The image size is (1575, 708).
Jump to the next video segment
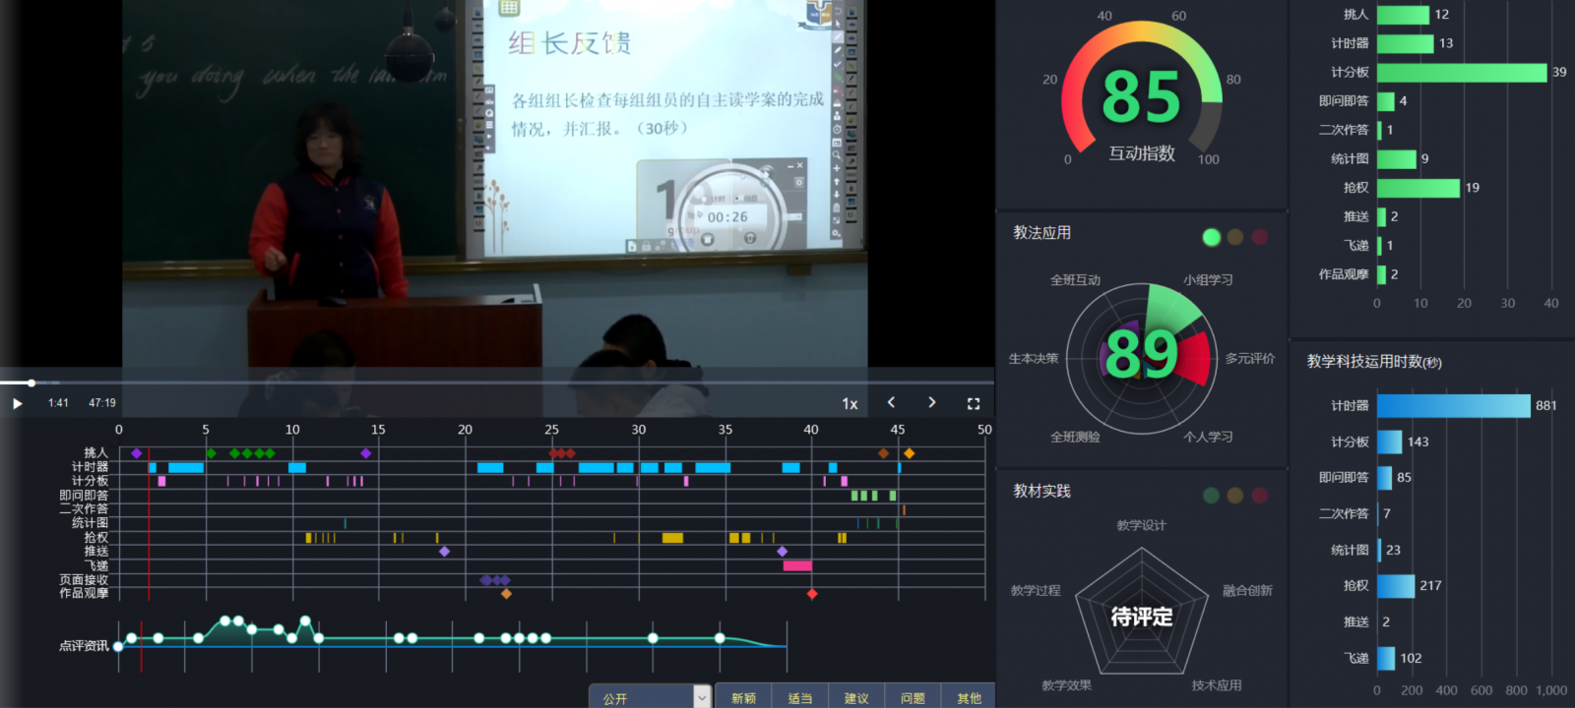point(932,402)
